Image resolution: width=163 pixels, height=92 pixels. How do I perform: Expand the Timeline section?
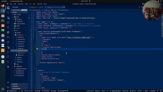point(19,86)
